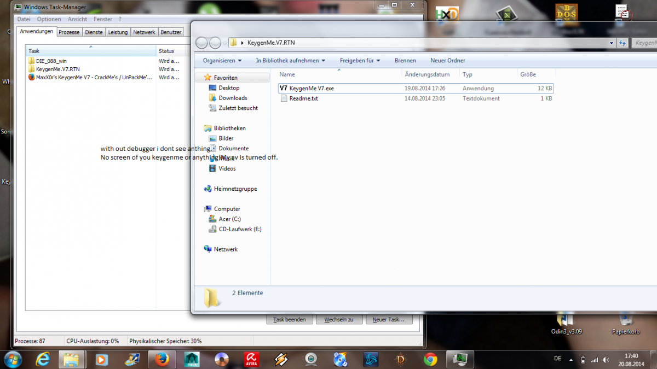Select the KeygenMe V7.exe file

(x=311, y=88)
